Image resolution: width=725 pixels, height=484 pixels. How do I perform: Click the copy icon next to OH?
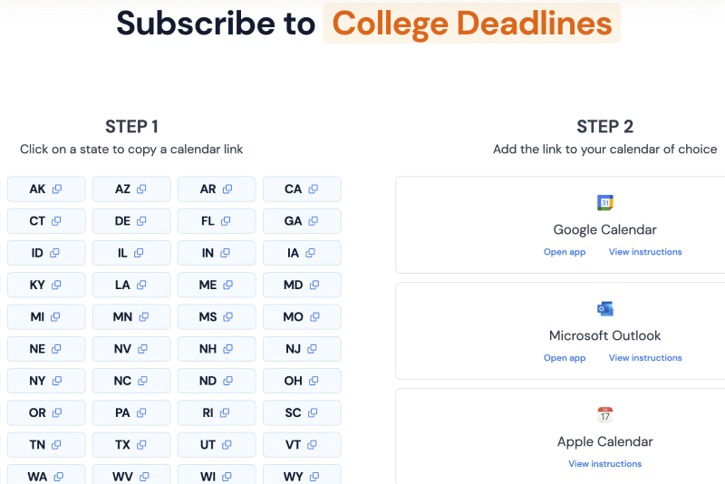point(314,381)
